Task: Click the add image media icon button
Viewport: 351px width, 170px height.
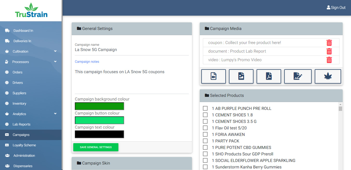Action: (241, 76)
